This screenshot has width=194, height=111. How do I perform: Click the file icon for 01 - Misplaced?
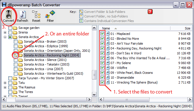(108, 34)
